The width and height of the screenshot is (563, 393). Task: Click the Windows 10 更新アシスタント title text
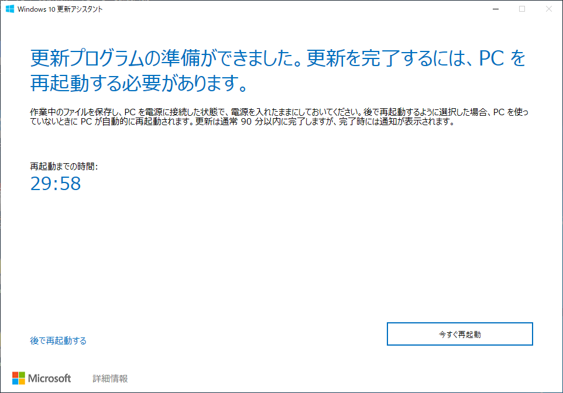click(60, 9)
